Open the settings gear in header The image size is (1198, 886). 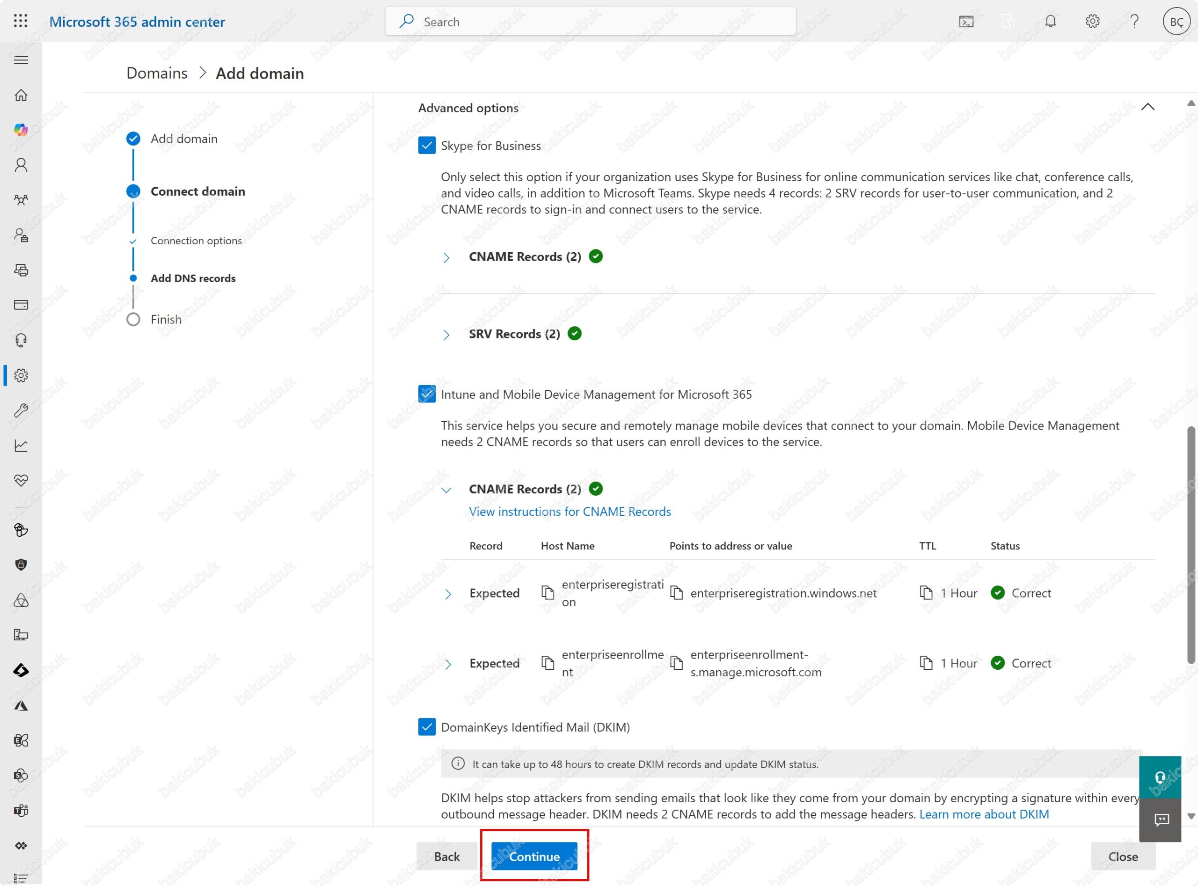1092,22
